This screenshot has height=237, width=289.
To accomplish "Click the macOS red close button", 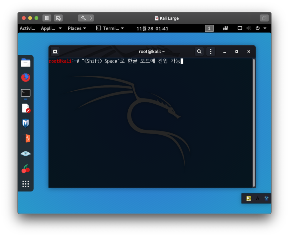I will [23, 18].
